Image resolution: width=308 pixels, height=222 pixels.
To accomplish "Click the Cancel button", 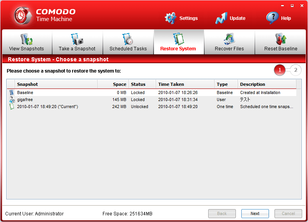I will tap(288, 213).
